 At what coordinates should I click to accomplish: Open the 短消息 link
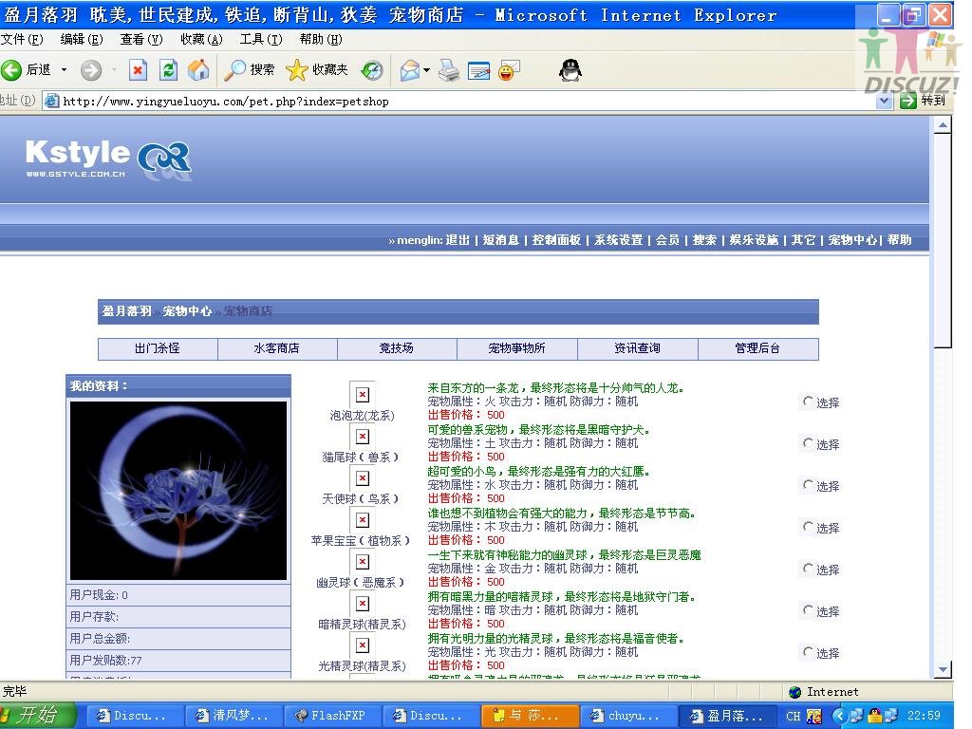[x=501, y=240]
